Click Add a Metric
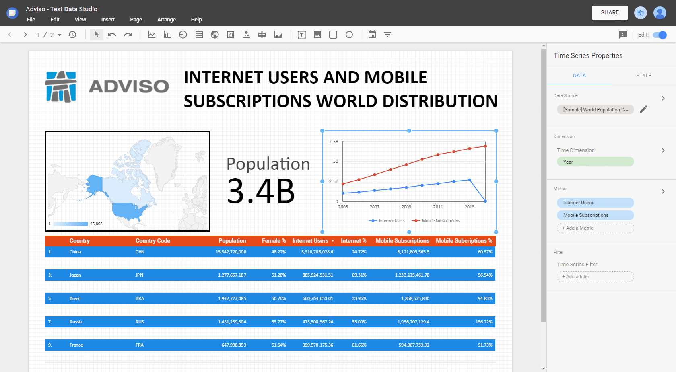The image size is (676, 372). tap(595, 228)
